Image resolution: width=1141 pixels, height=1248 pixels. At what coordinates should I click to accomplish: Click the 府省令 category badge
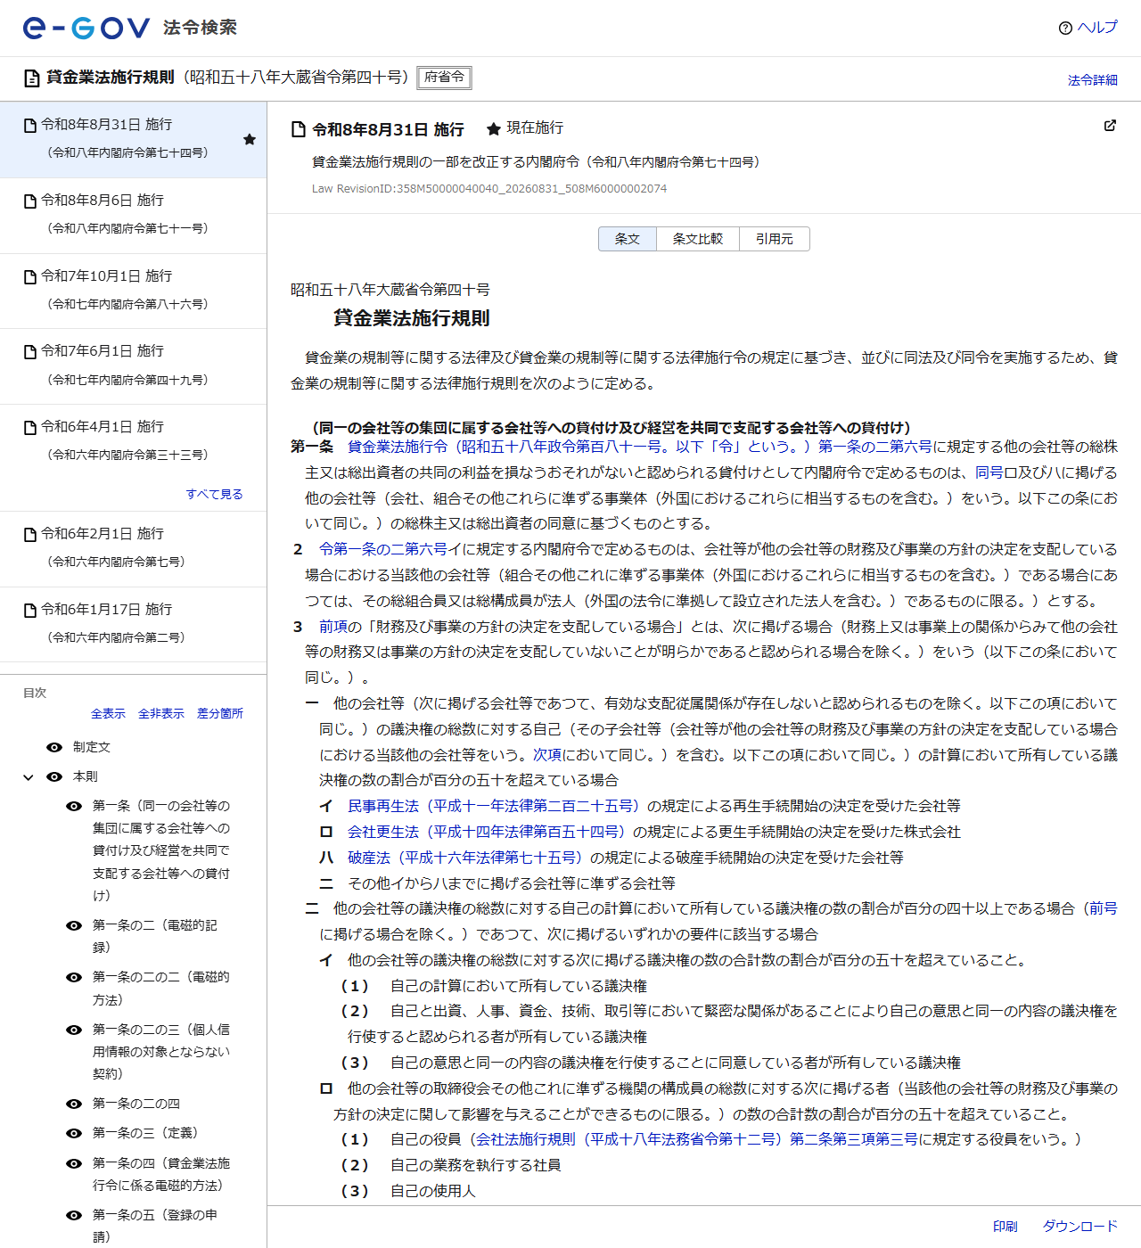444,78
